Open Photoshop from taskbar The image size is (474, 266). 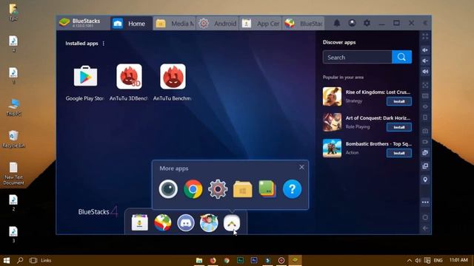pos(254,260)
